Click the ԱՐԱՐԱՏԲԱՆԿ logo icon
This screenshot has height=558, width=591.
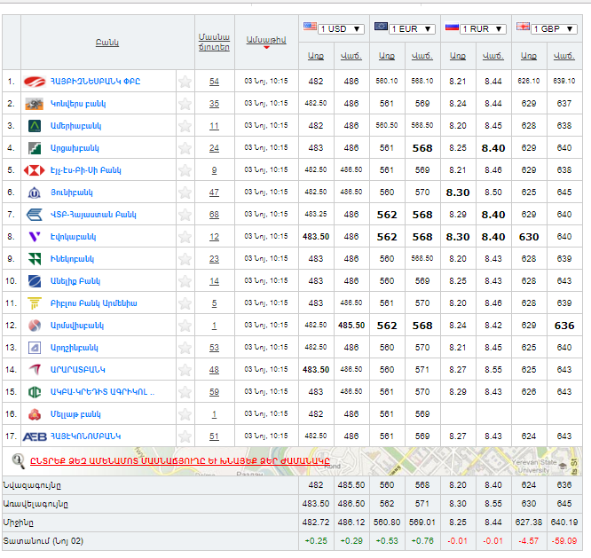(x=35, y=370)
